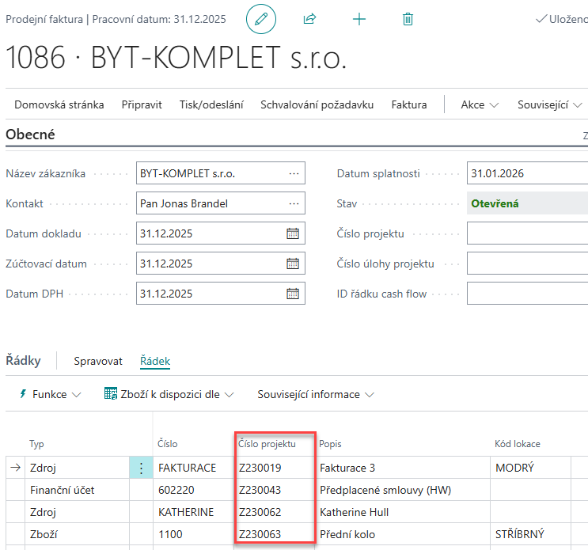Image resolution: width=588 pixels, height=550 pixels.
Task: Click the 602220 account number cell
Action: (x=194, y=490)
